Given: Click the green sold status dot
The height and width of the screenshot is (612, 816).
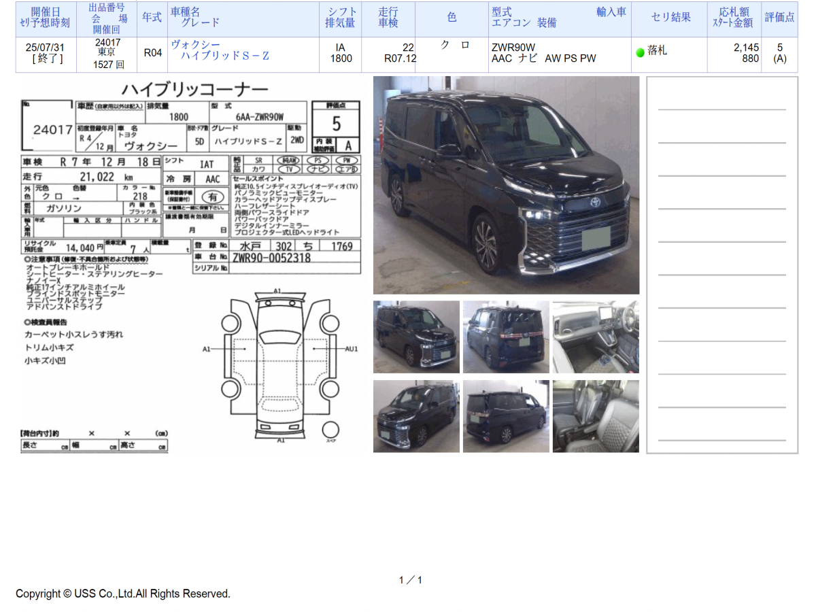Looking at the screenshot, I should 640,52.
